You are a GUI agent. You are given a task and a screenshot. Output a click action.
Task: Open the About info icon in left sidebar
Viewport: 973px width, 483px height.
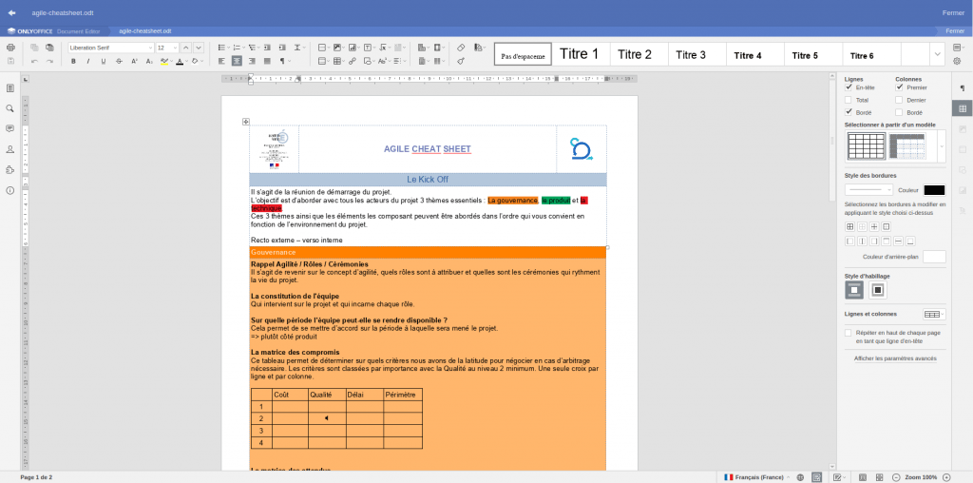tap(10, 190)
